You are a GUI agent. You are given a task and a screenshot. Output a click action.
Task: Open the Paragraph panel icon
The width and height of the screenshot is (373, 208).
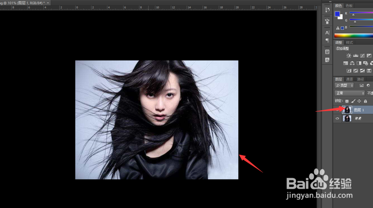[x=327, y=40]
